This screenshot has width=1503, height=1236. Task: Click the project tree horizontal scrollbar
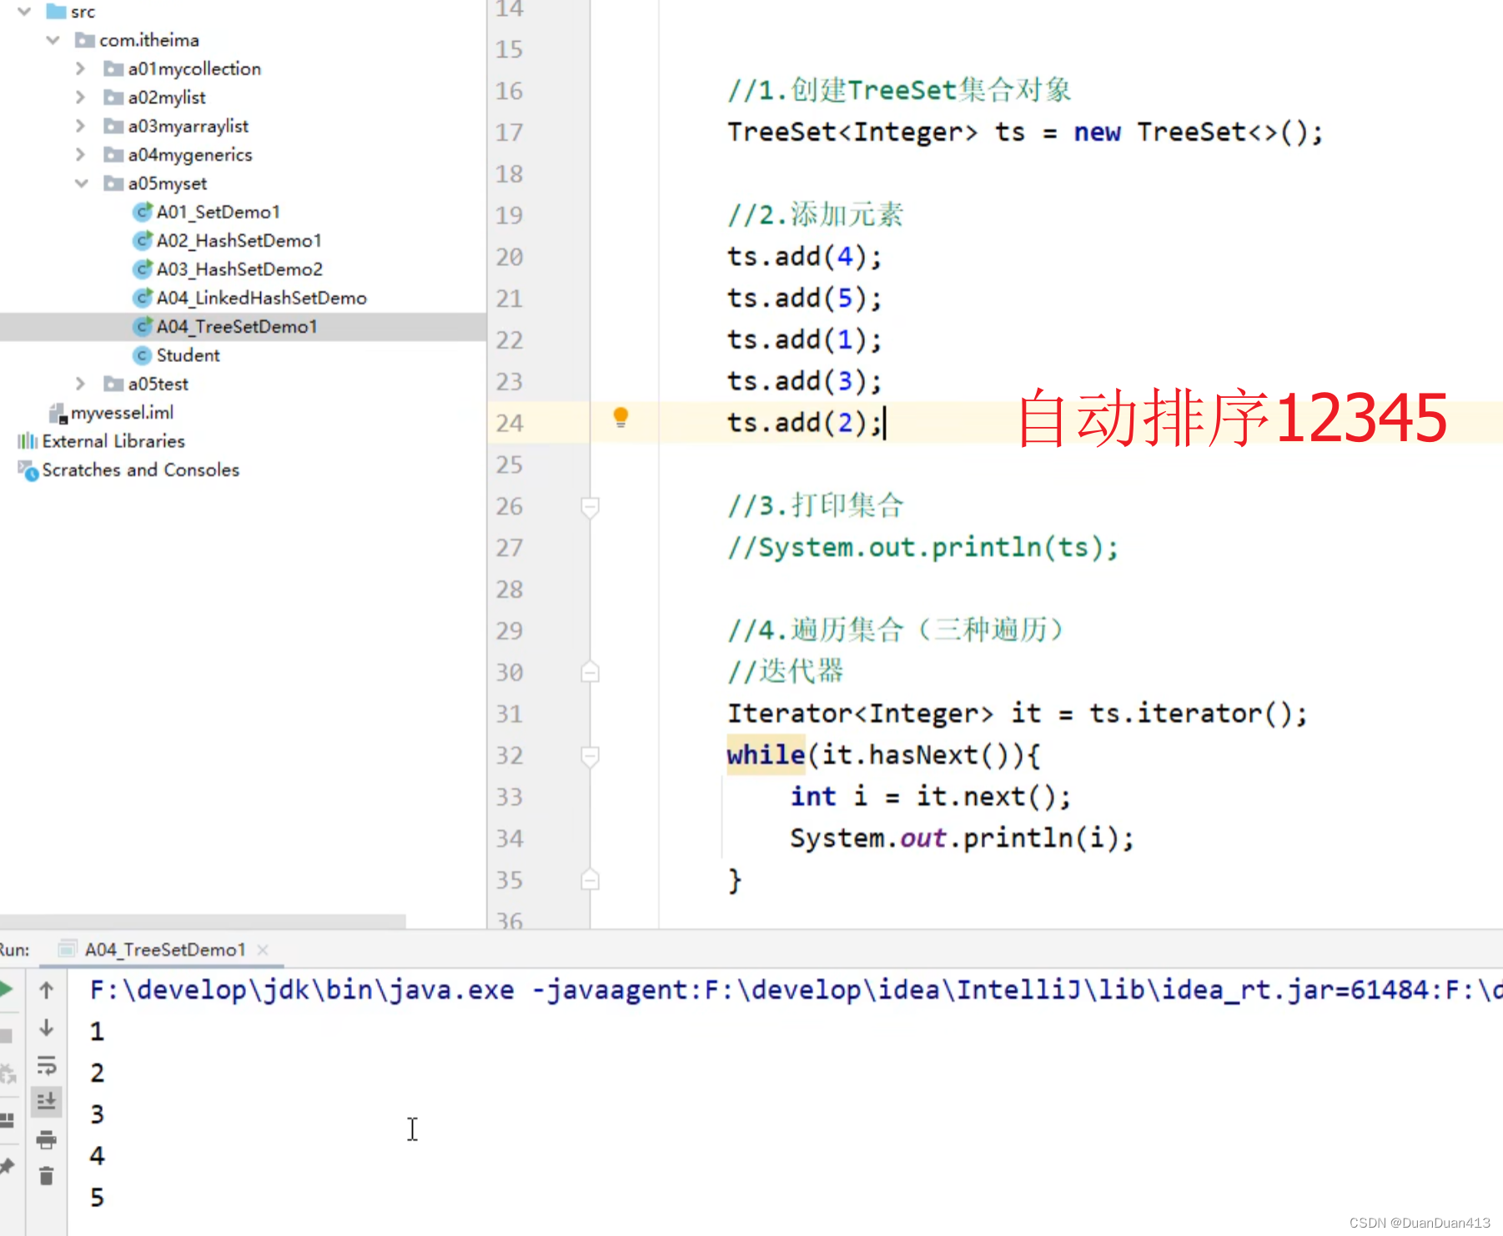203,921
